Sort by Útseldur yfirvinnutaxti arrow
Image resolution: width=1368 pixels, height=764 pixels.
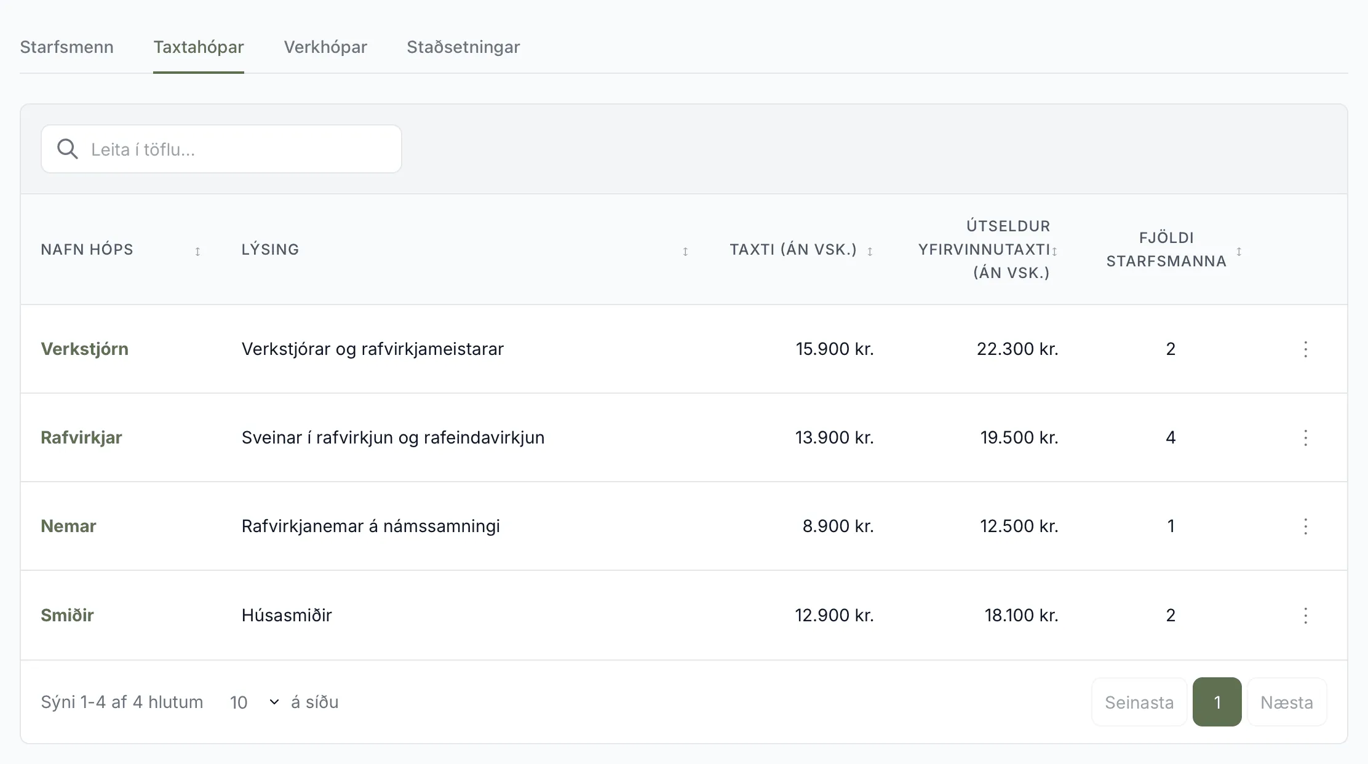tap(1054, 252)
